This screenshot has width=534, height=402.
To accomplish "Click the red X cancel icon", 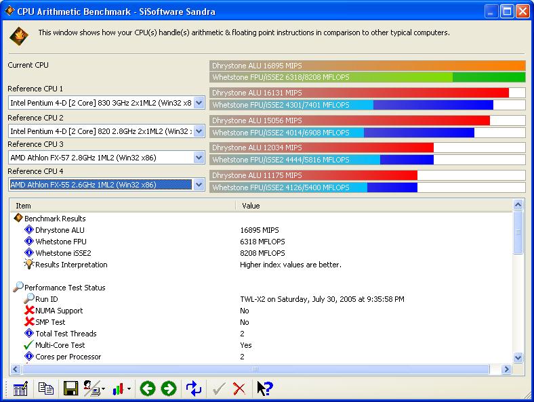I will (x=239, y=388).
